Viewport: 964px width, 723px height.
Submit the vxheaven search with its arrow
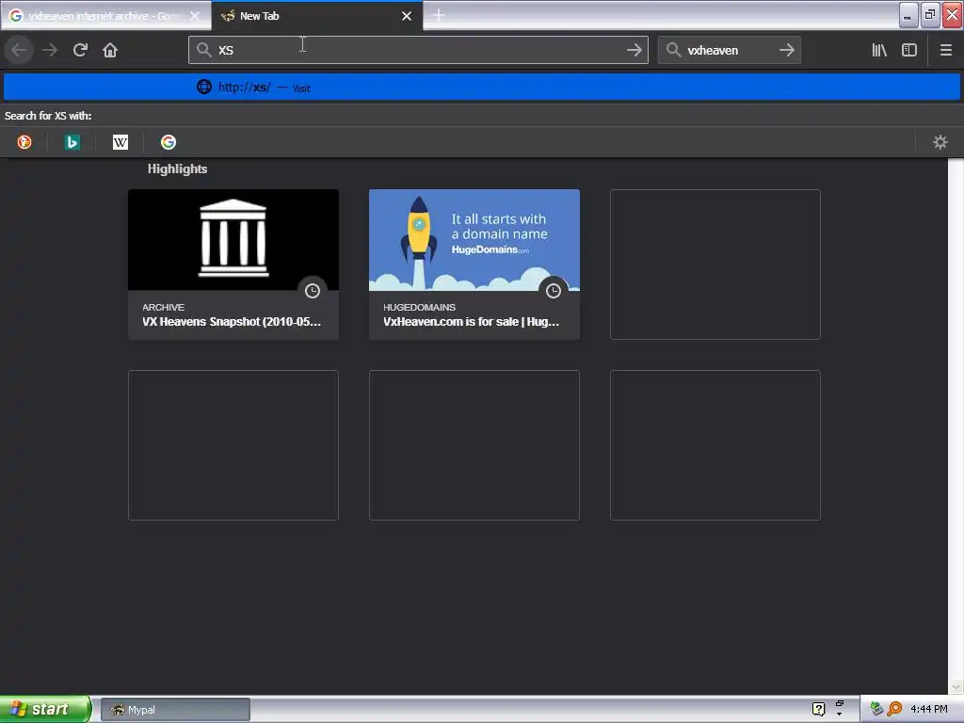click(x=786, y=50)
